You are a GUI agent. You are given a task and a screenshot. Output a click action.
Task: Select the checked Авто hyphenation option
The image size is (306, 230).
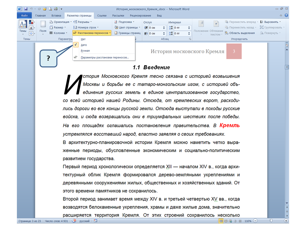click(84, 45)
